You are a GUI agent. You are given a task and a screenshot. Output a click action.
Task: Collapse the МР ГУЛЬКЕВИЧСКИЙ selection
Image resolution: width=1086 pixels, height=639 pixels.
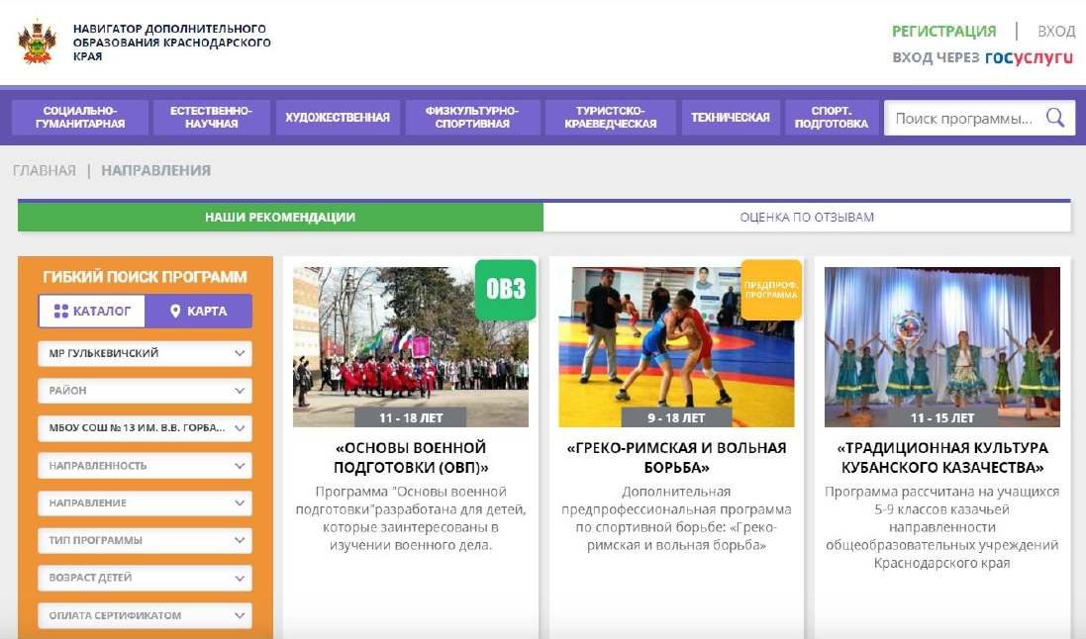tap(145, 352)
